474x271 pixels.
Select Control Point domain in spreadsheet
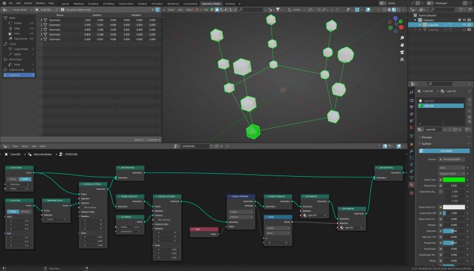(x=20, y=49)
